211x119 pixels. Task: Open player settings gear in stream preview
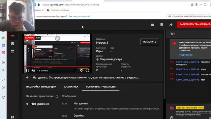[x=81, y=70]
